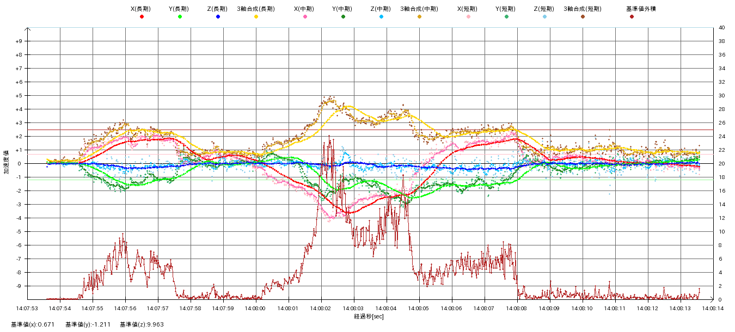Click the brown 3軸合成(短期) legend dot
This screenshot has width=735, height=332.
[583, 17]
